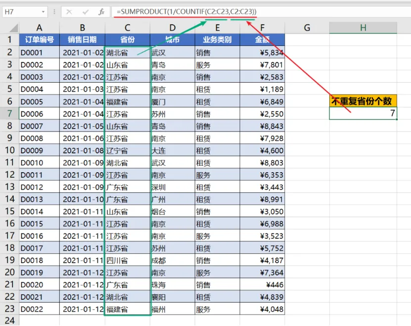Open the Name Box dropdown arrow
The image size is (411, 326).
pos(43,12)
